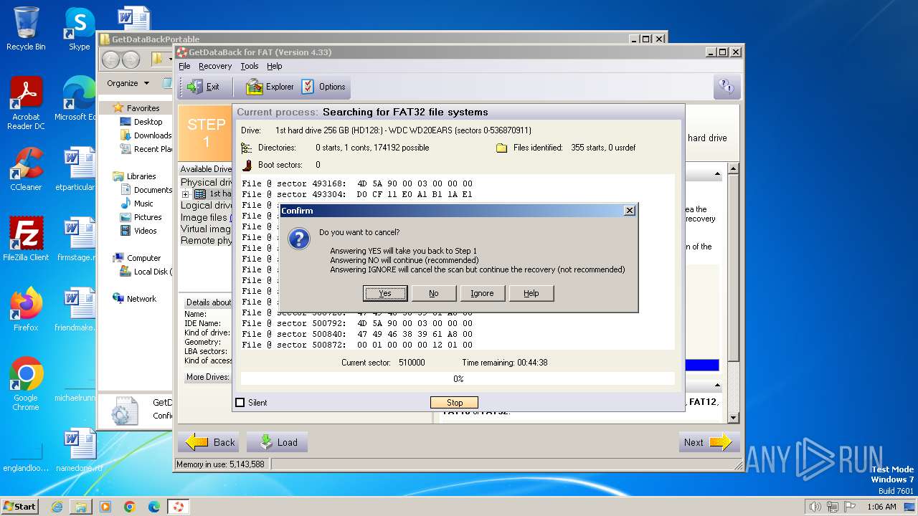The height and width of the screenshot is (516, 918).
Task: Click the clock showing 1:06 AM
Action: coord(881,507)
